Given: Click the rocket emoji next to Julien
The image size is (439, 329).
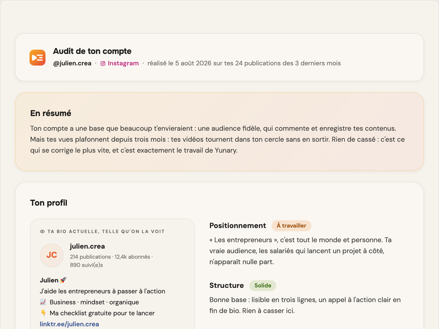Looking at the screenshot, I should [63, 280].
